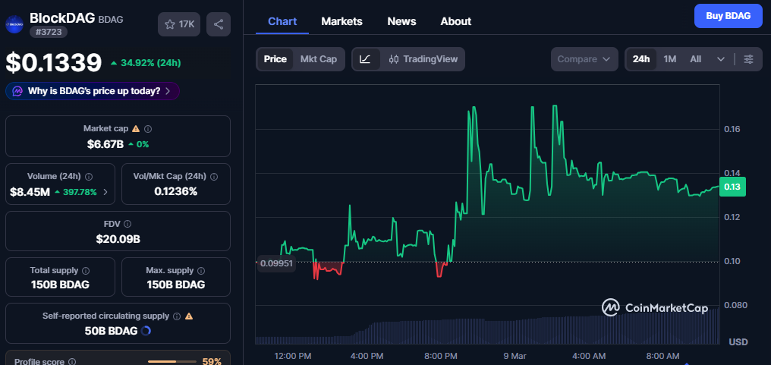Click the 12:00 PM time axis label
771x365 pixels.
(293, 356)
